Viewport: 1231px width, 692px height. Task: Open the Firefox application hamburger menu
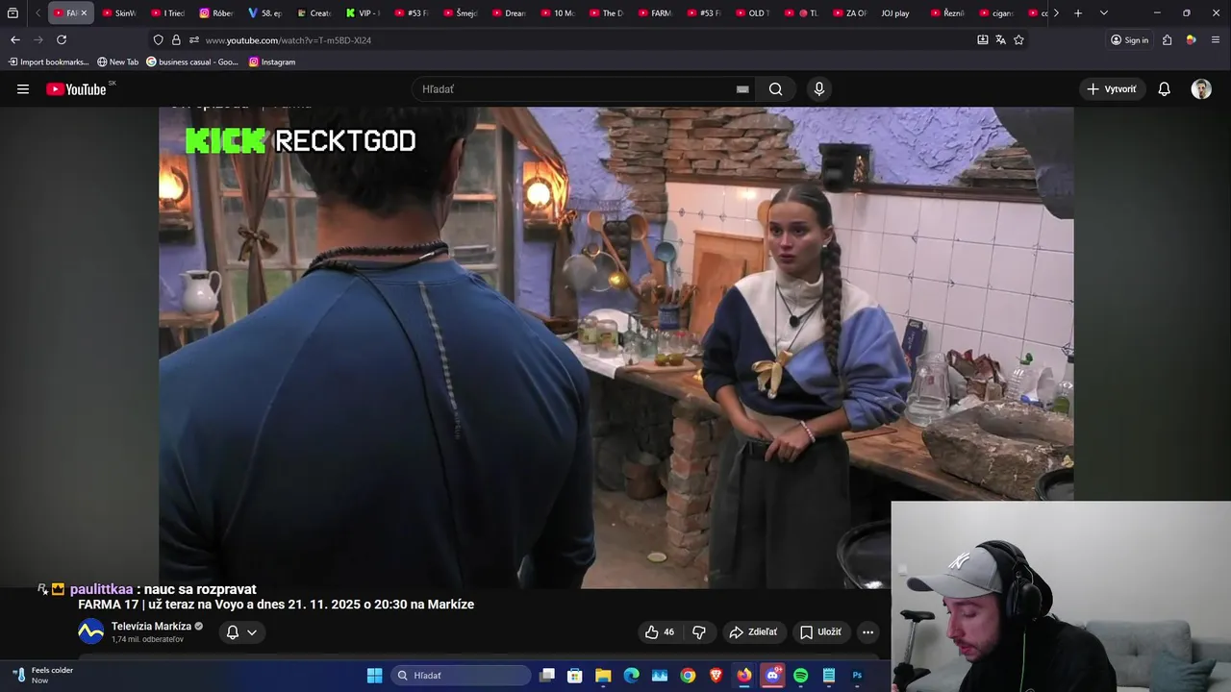pos(1216,39)
